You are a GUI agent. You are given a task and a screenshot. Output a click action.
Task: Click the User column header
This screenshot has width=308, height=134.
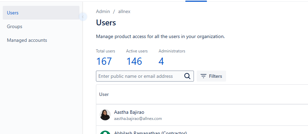pos(104,94)
